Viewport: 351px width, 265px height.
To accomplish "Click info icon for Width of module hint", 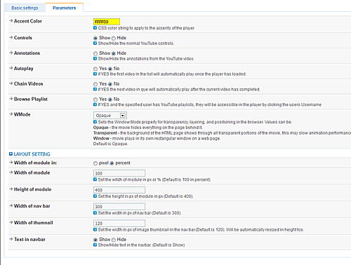I will tap(95, 179).
